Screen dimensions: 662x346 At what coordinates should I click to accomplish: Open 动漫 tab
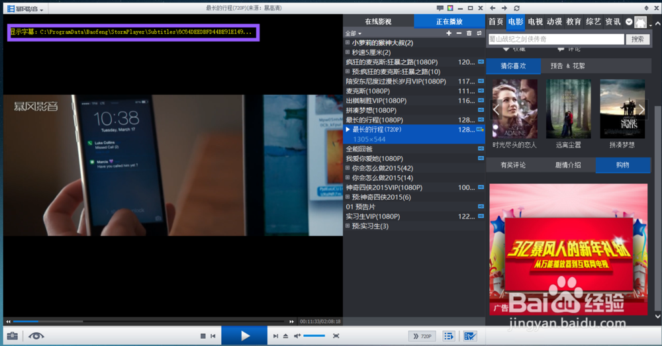coord(554,22)
